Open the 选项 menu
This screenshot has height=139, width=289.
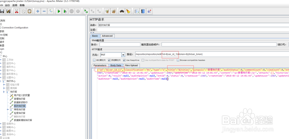tap(15, 5)
